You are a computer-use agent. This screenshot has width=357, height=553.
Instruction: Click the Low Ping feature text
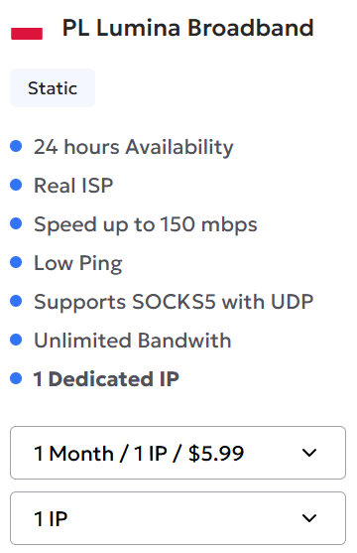pos(78,263)
